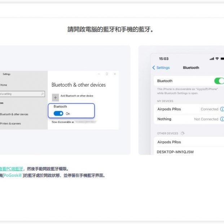The width and height of the screenshot is (224, 224).
Task: Minimize the Windows Settings window
Action: 99,74
